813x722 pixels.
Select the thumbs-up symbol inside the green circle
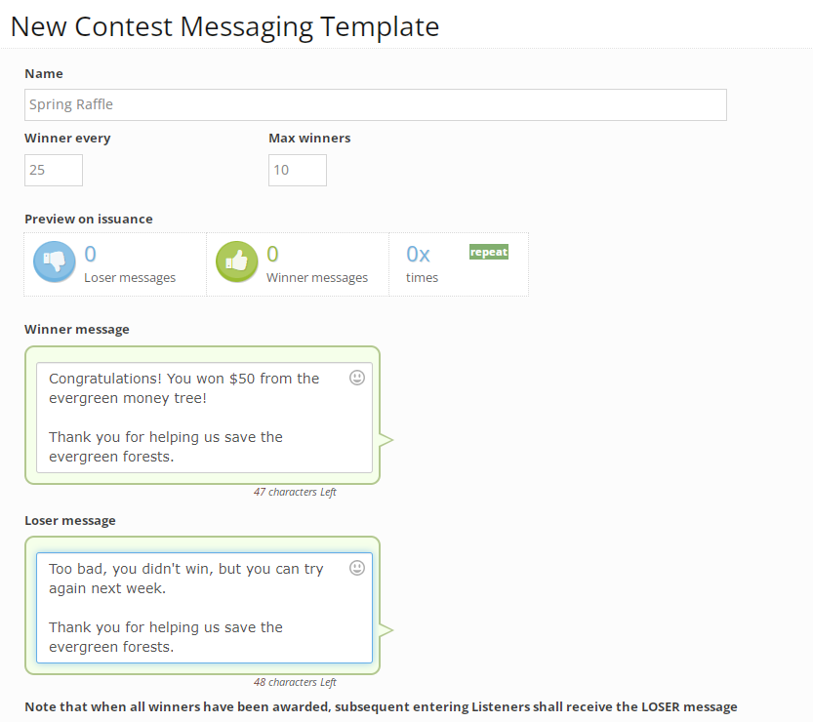tap(237, 261)
